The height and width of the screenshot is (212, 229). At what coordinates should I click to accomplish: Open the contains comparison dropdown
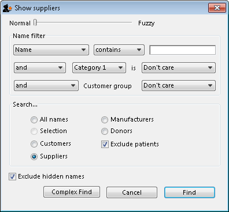point(119,50)
